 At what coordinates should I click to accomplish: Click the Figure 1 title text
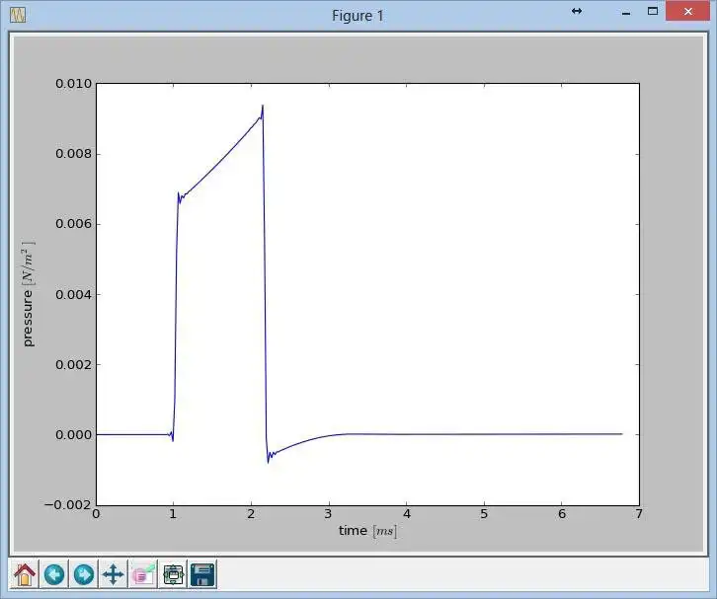[358, 16]
